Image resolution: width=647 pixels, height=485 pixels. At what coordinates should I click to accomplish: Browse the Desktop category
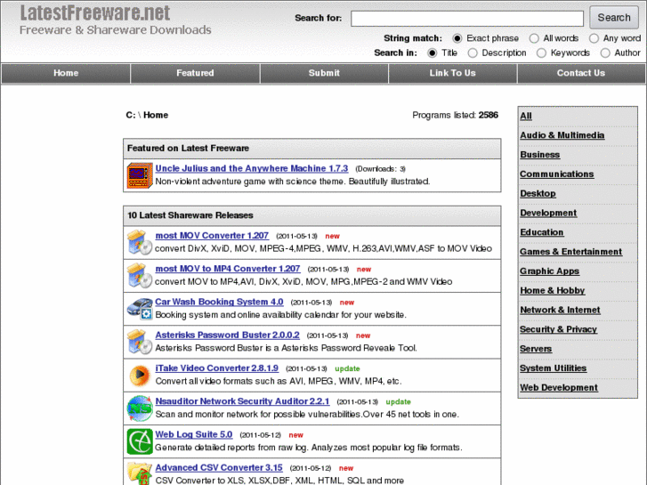(538, 194)
